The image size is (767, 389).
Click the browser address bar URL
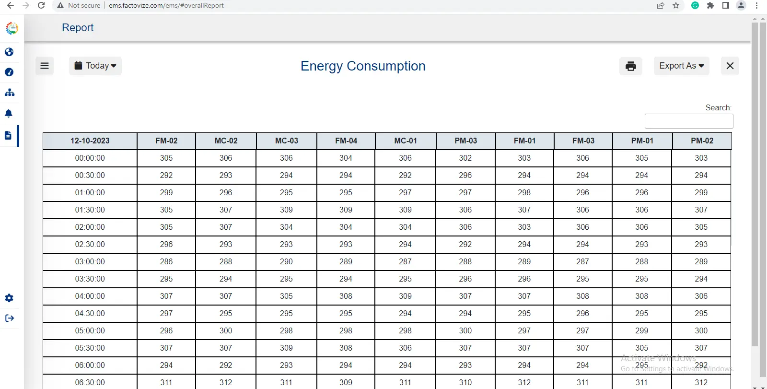166,5
